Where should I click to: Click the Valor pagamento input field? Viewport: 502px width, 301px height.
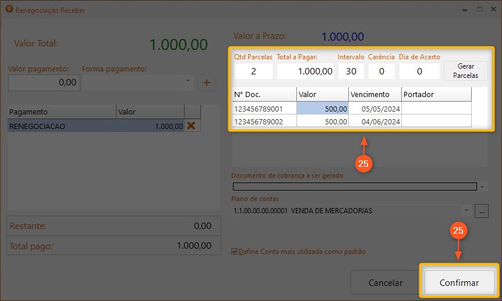tap(43, 83)
